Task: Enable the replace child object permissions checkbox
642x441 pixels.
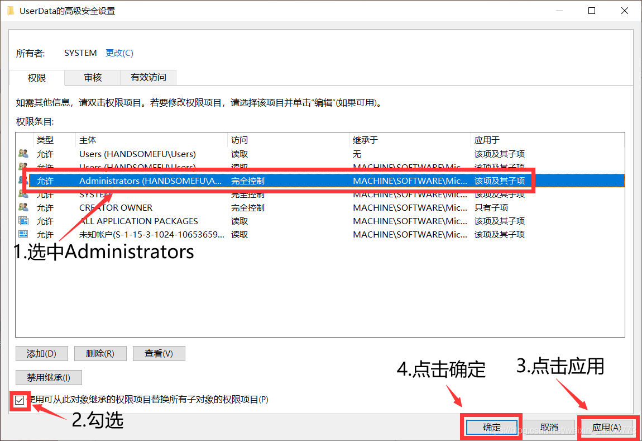Action: (x=19, y=400)
